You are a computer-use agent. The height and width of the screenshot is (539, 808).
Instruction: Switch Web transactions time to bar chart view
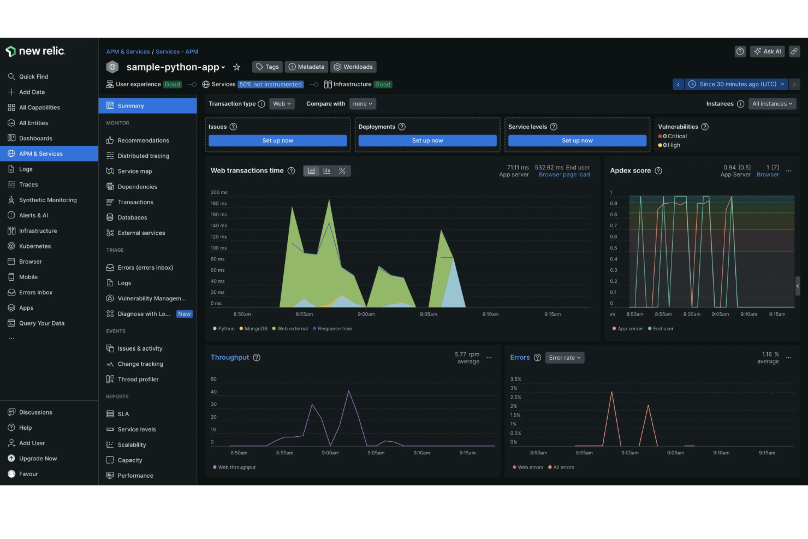pyautogui.click(x=326, y=170)
